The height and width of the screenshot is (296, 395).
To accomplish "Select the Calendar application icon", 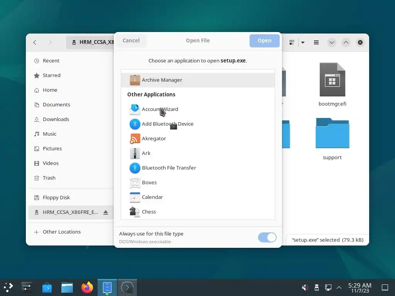I will pyautogui.click(x=135, y=197).
